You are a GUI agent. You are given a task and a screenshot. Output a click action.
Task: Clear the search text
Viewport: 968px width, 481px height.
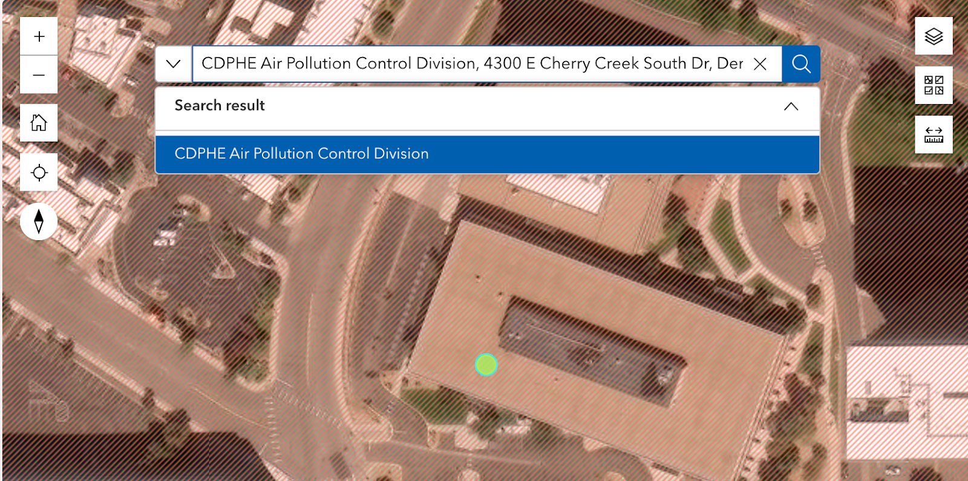(760, 64)
